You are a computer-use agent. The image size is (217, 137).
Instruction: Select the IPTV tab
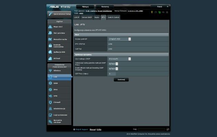[x=103, y=18]
